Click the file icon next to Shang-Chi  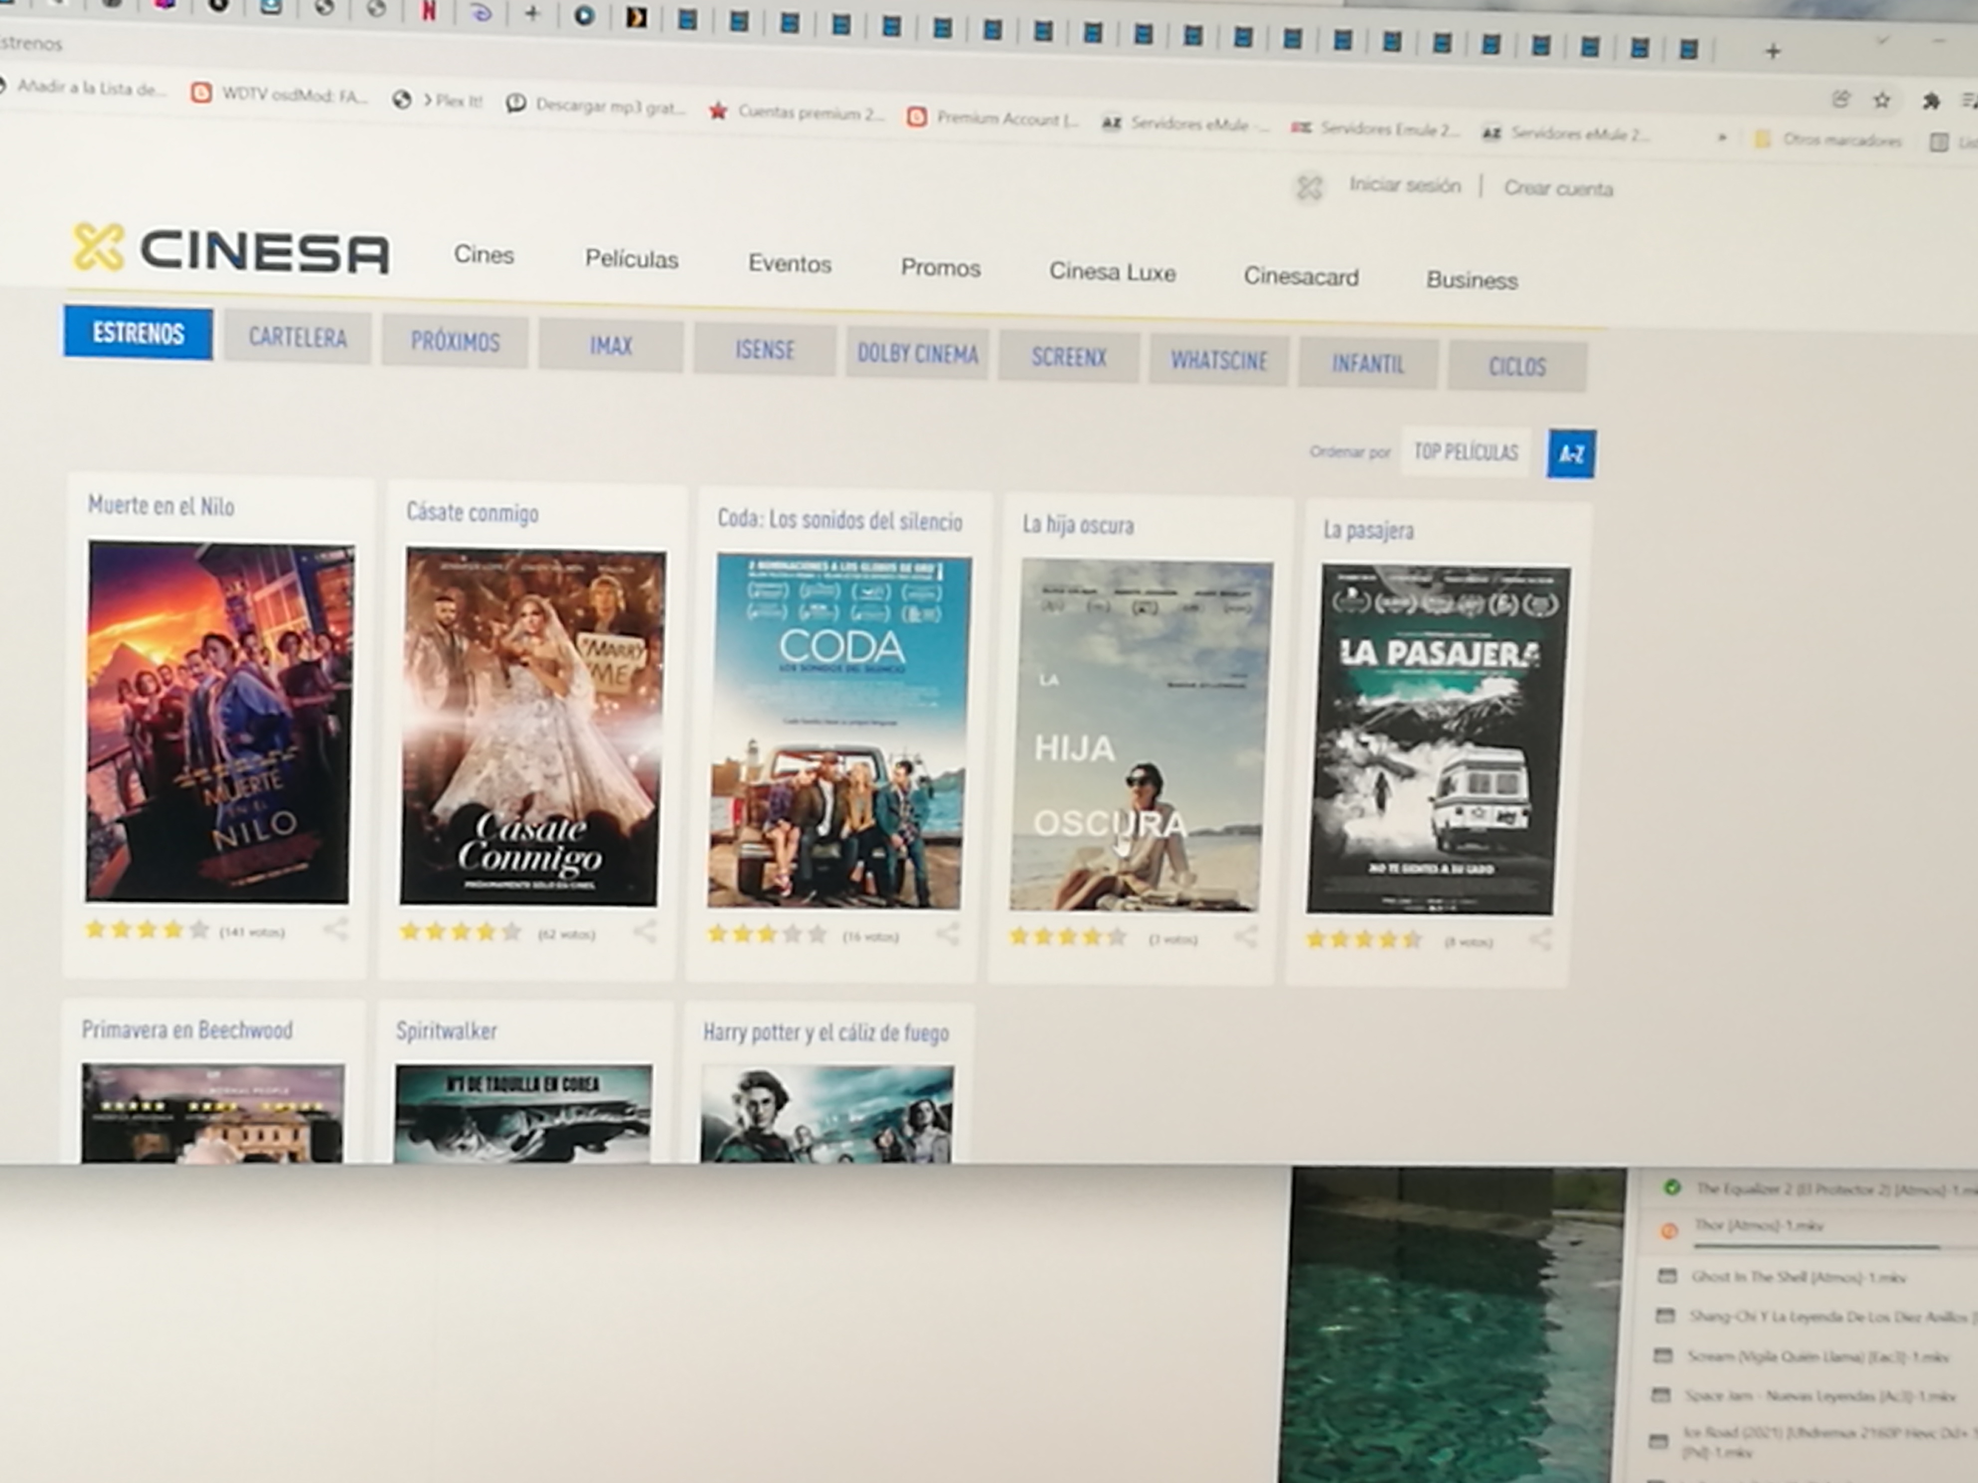click(x=1665, y=1315)
